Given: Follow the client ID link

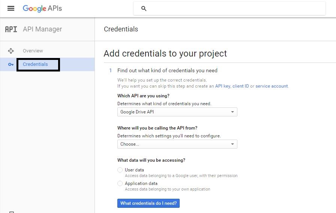Looking at the screenshot, I should 240,86.
